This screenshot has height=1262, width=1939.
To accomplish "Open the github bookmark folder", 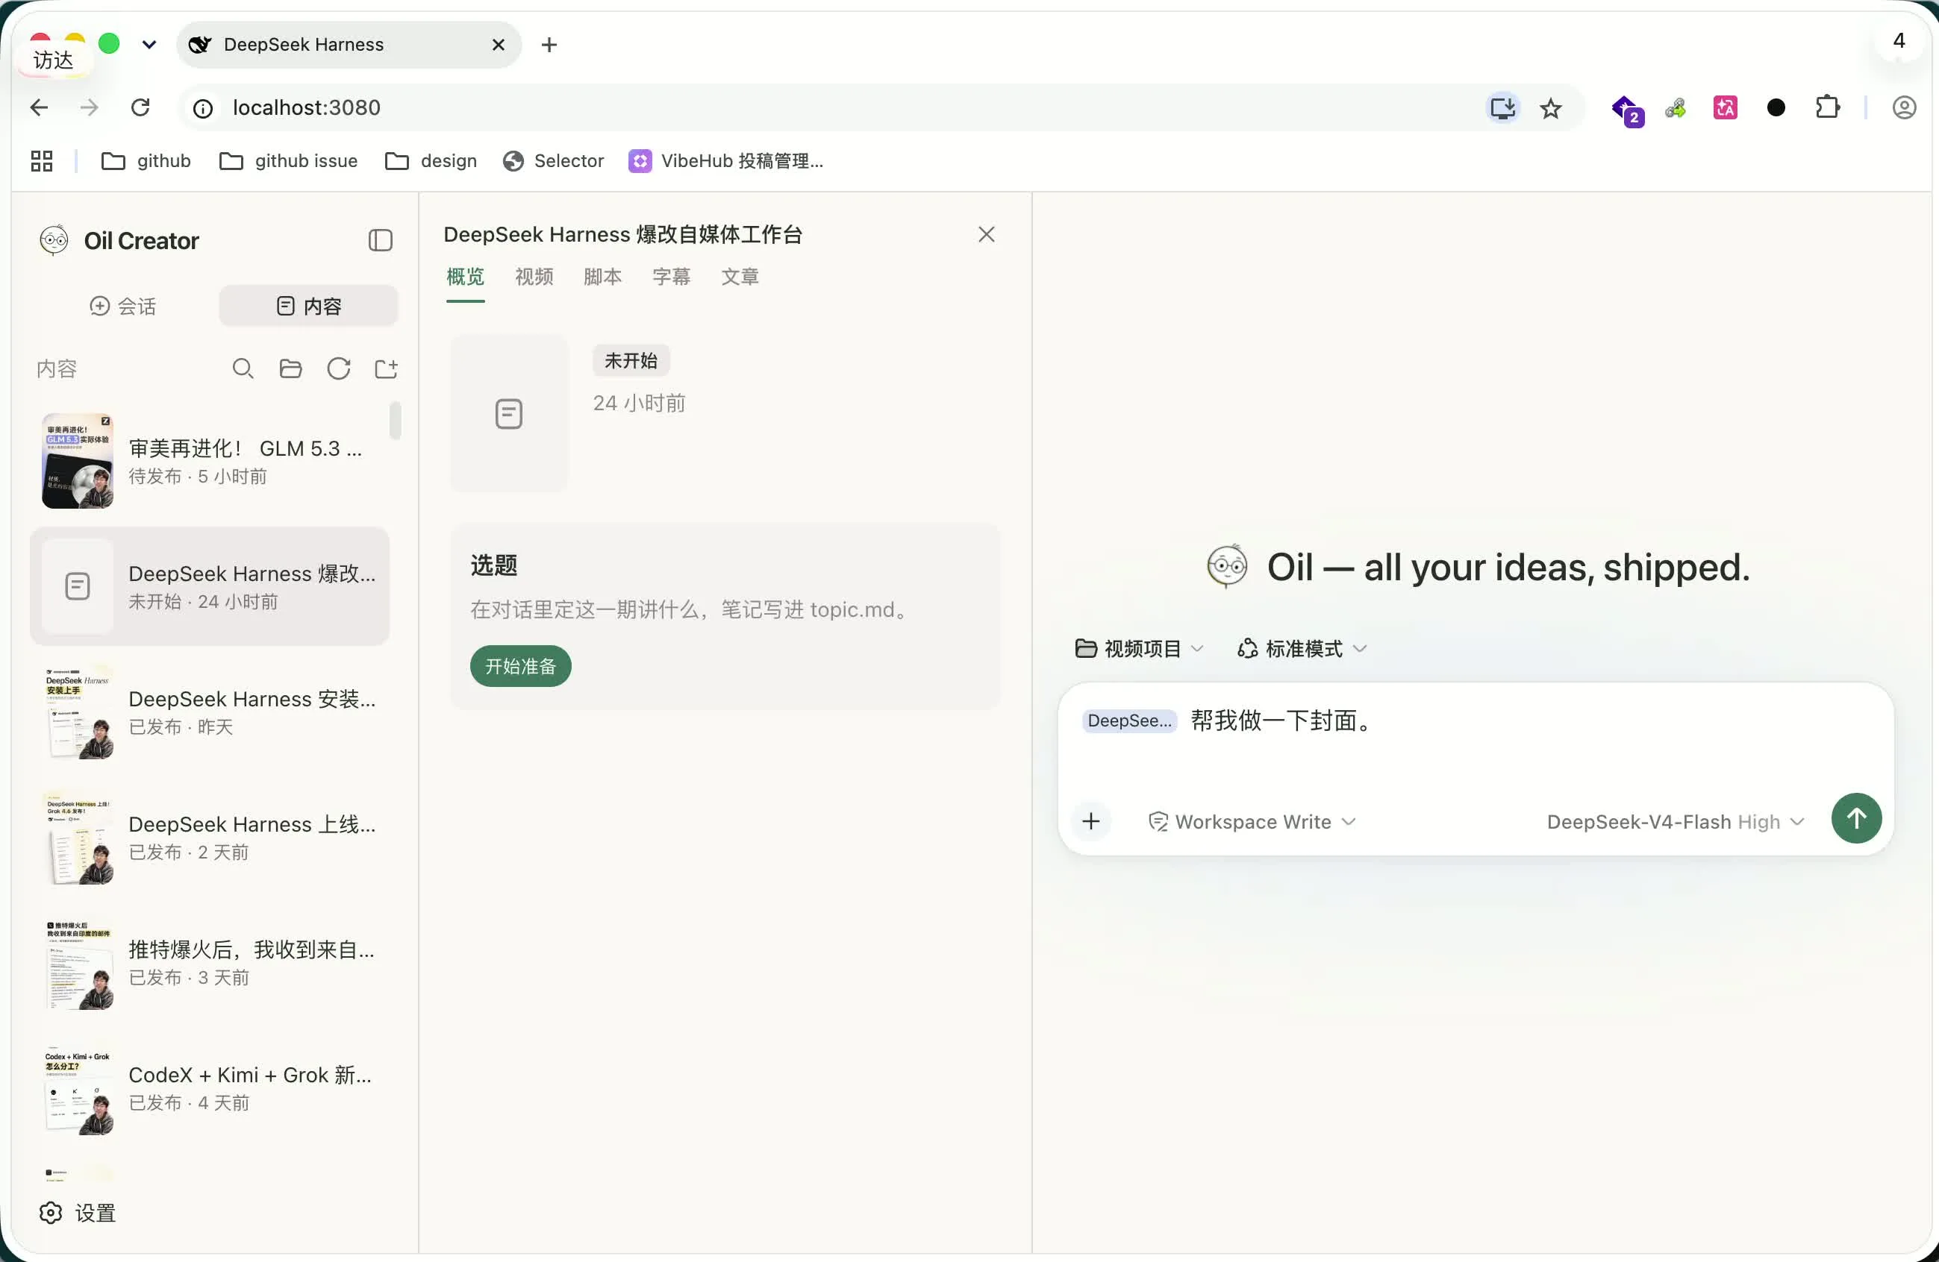I will [x=146, y=161].
